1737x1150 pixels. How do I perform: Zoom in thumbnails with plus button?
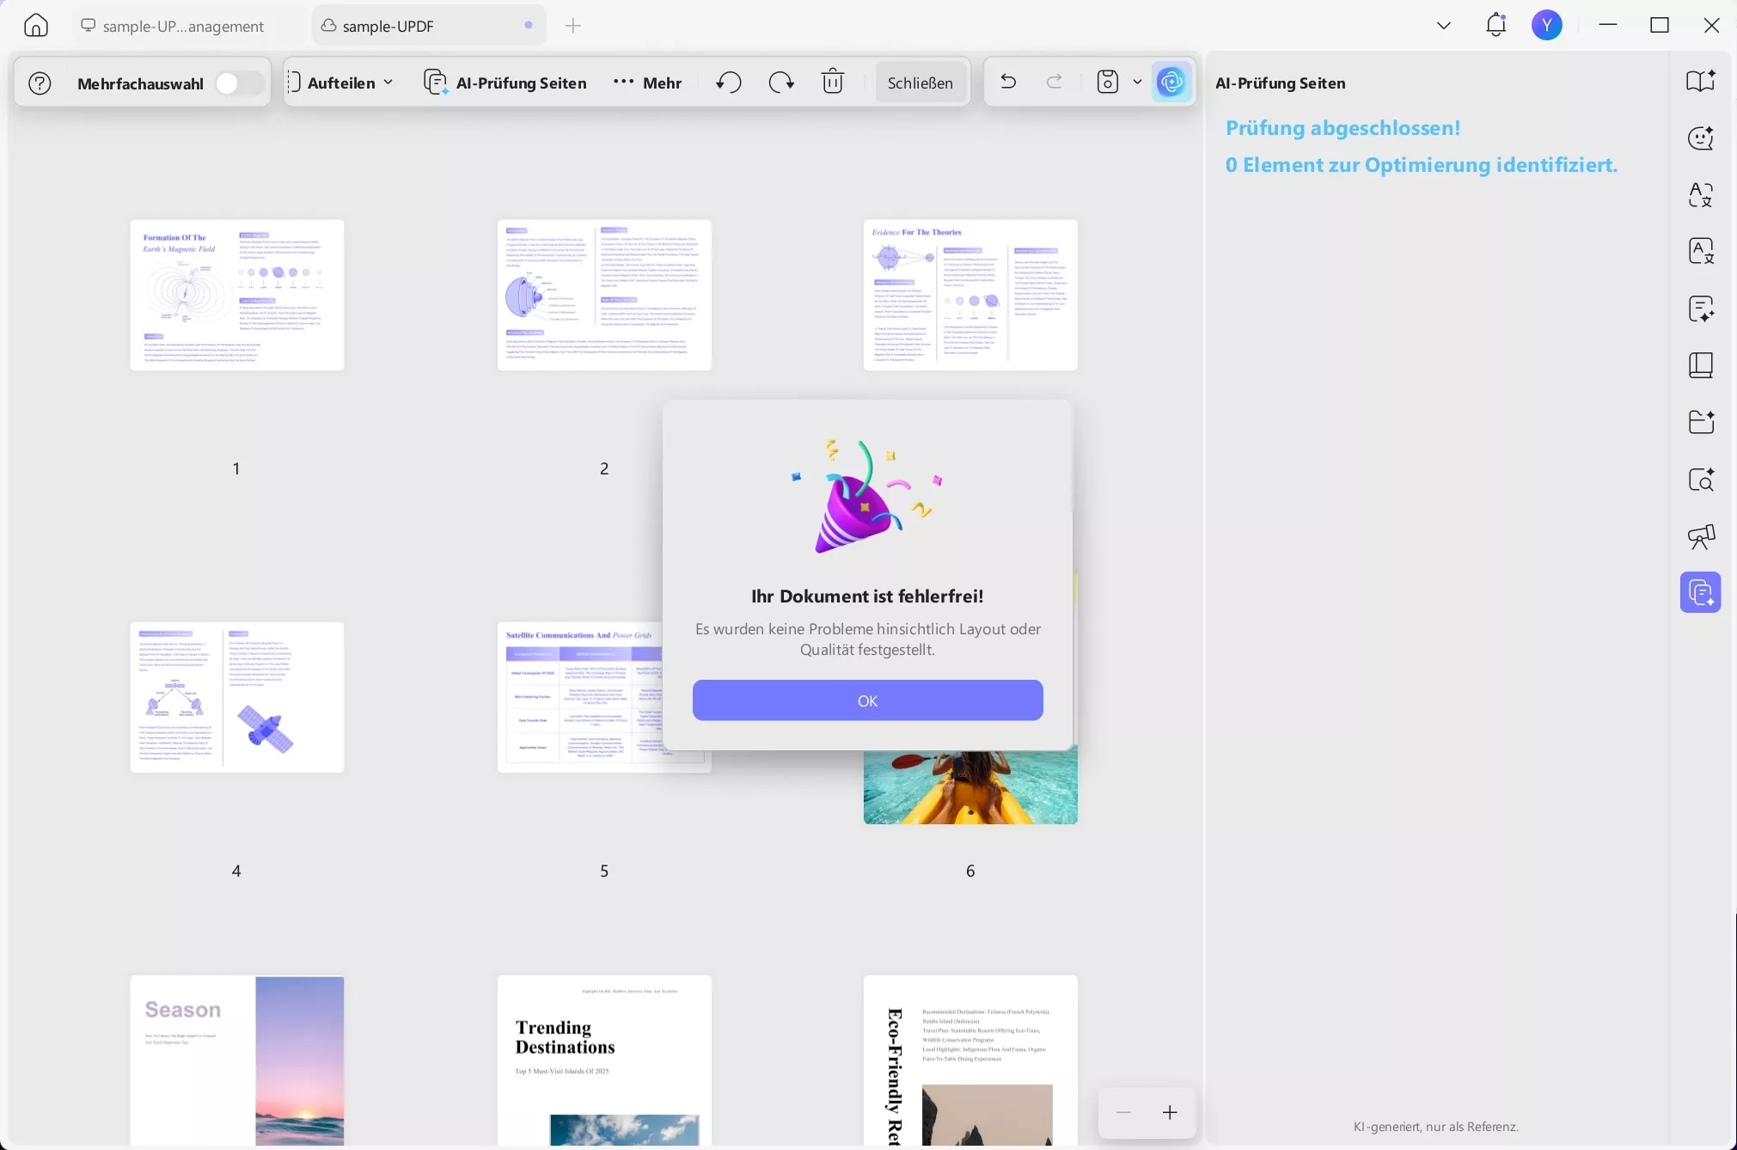click(x=1169, y=1113)
